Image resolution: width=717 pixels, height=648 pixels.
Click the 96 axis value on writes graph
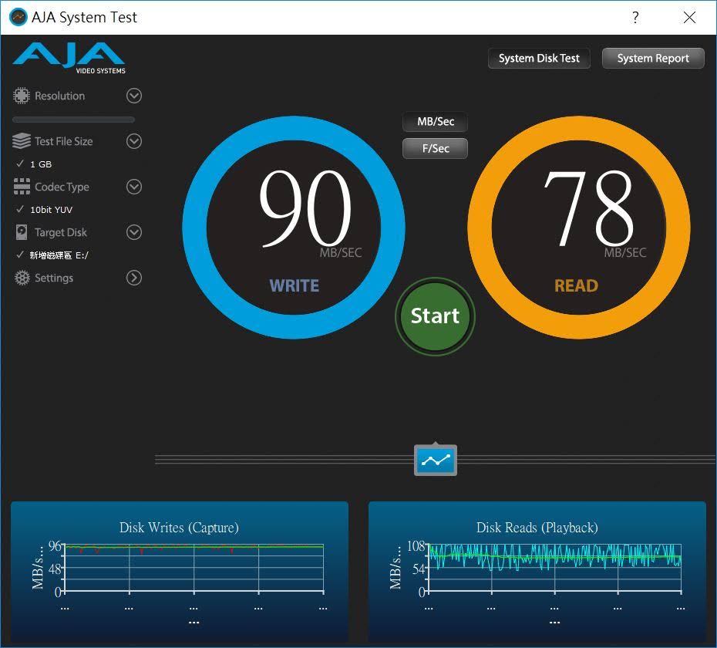pos(55,546)
